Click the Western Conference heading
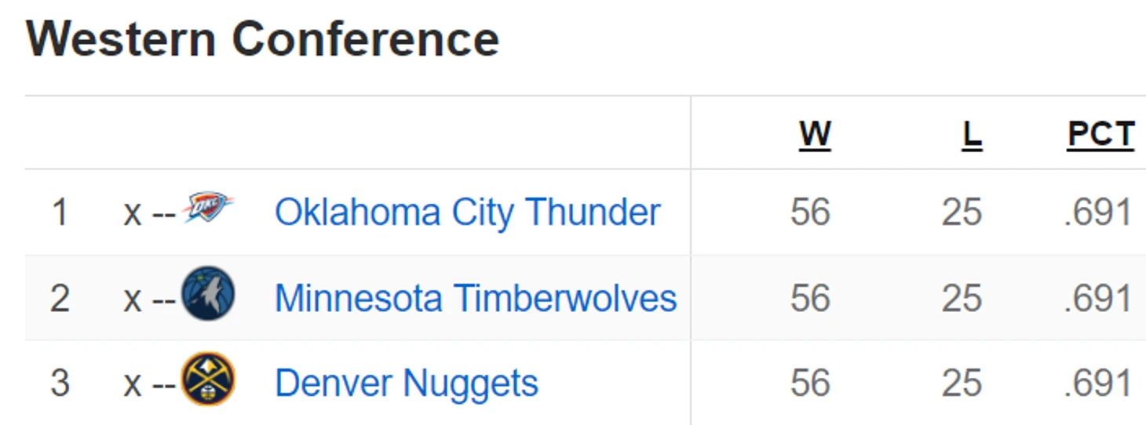Viewport: 1146px width, 425px height. point(262,38)
